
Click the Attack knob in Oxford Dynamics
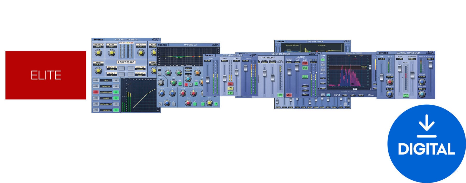[112, 53]
